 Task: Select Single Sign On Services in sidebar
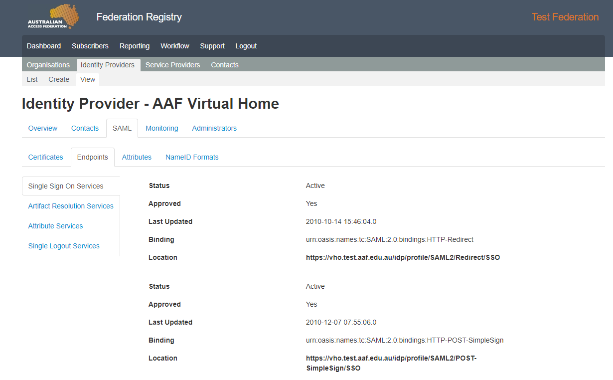(x=71, y=186)
